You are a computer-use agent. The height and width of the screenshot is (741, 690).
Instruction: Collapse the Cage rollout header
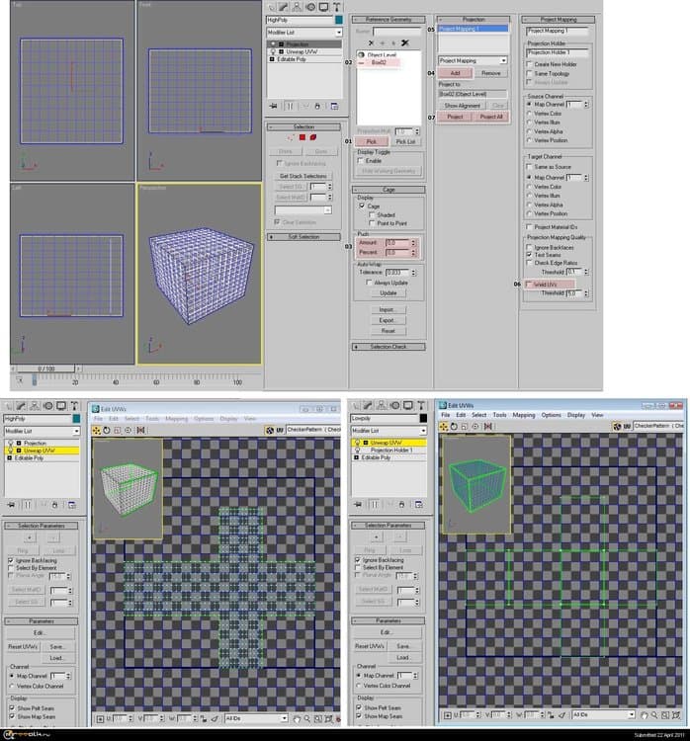[388, 190]
